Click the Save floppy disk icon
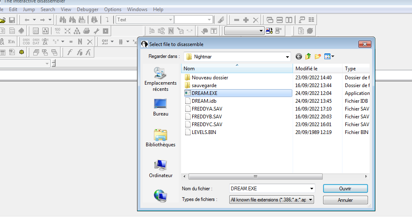 12,20
